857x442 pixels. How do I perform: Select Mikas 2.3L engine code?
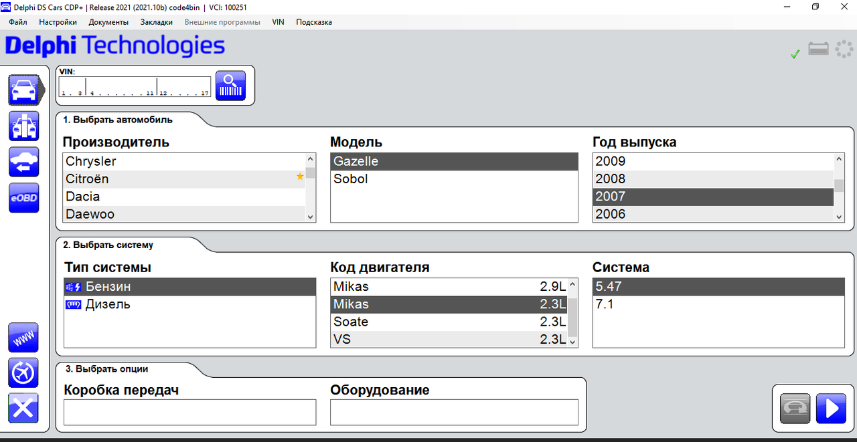[449, 304]
